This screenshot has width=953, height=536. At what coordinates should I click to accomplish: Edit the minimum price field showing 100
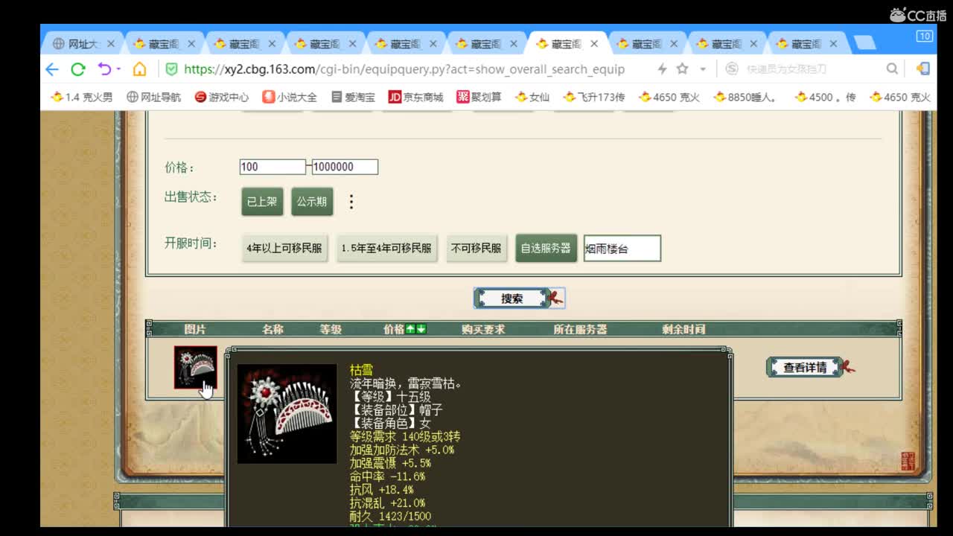(272, 167)
